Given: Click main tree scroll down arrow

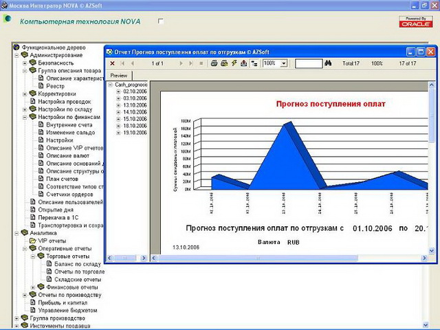Looking at the screenshot, I should (426, 325).
